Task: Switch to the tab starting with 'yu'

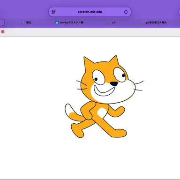Action: (x=154, y=22)
